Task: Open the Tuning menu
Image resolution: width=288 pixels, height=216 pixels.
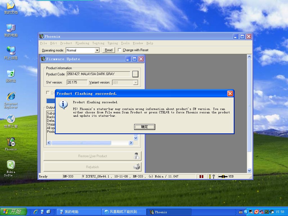Action: tap(112, 43)
